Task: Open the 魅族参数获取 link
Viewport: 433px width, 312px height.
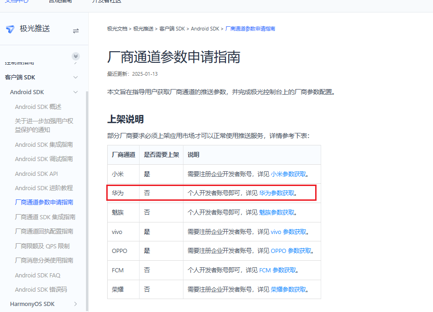Action: 277,212
